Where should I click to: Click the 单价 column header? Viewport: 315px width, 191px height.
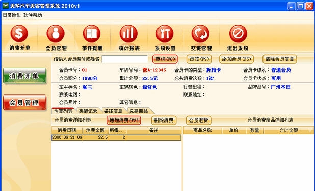click(234, 130)
